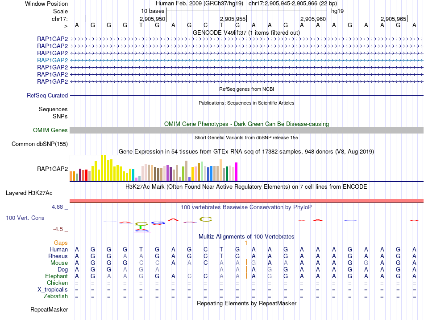Click the orange gap marker numbered 1
The width and height of the screenshot is (424, 320).
point(246,243)
